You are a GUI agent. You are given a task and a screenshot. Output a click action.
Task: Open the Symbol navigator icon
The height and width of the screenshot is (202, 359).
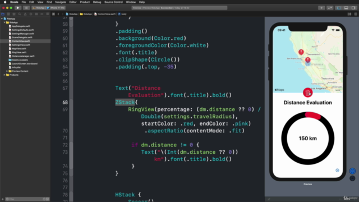coord(14,14)
